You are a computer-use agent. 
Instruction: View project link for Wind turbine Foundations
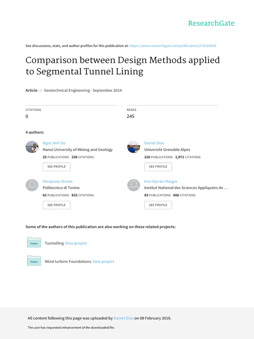coord(103,262)
